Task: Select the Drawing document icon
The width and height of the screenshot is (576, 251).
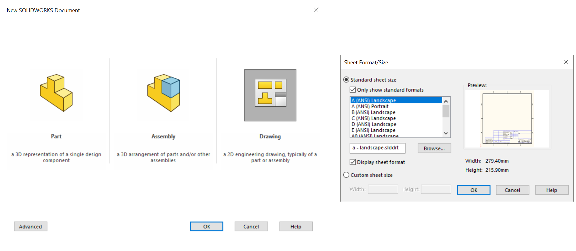Action: point(270,95)
